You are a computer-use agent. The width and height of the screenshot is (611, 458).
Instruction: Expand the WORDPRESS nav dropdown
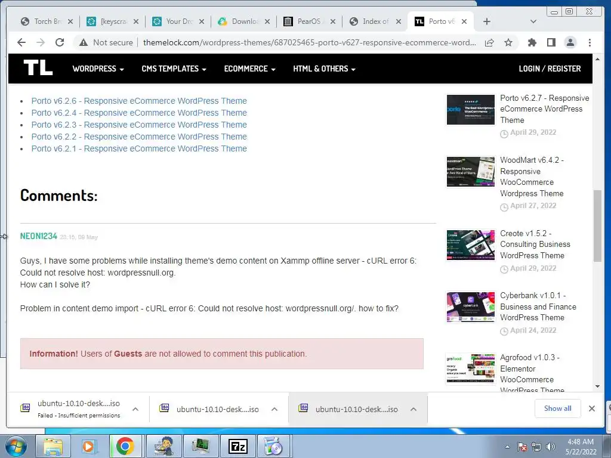click(98, 69)
